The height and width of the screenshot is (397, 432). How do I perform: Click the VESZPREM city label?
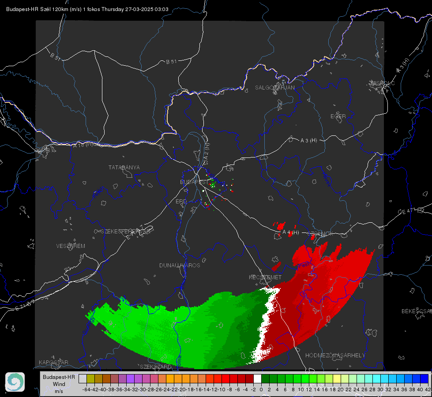(71, 246)
